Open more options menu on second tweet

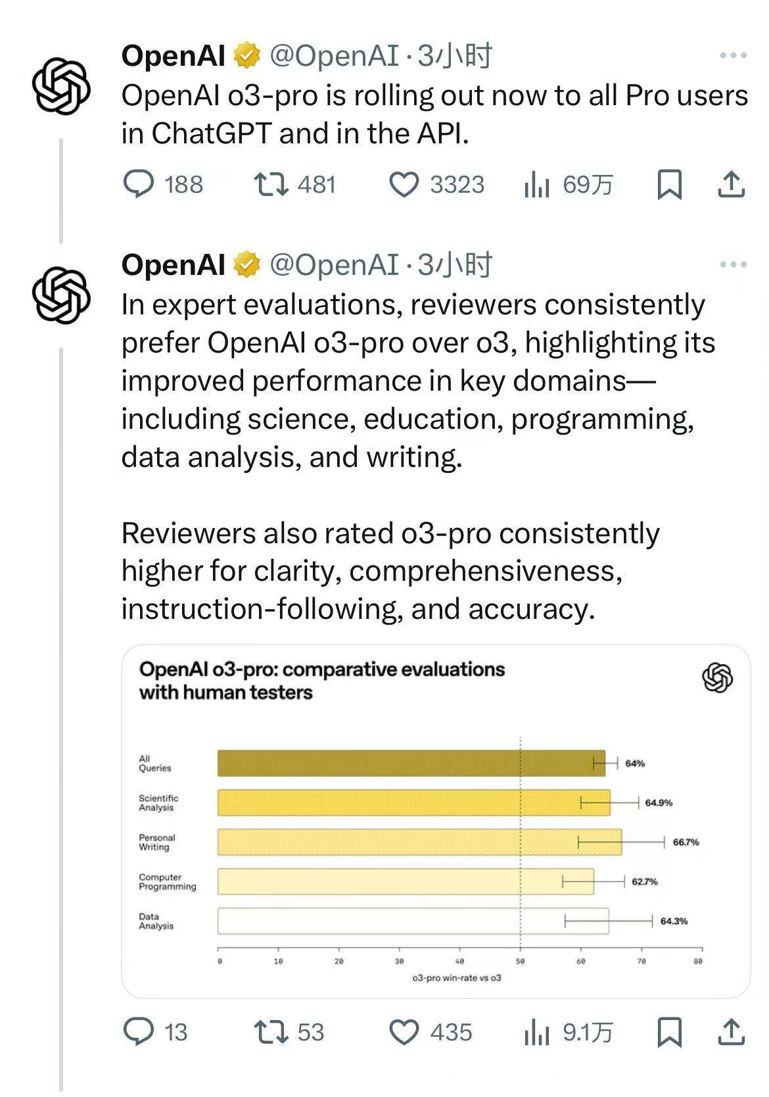(733, 265)
